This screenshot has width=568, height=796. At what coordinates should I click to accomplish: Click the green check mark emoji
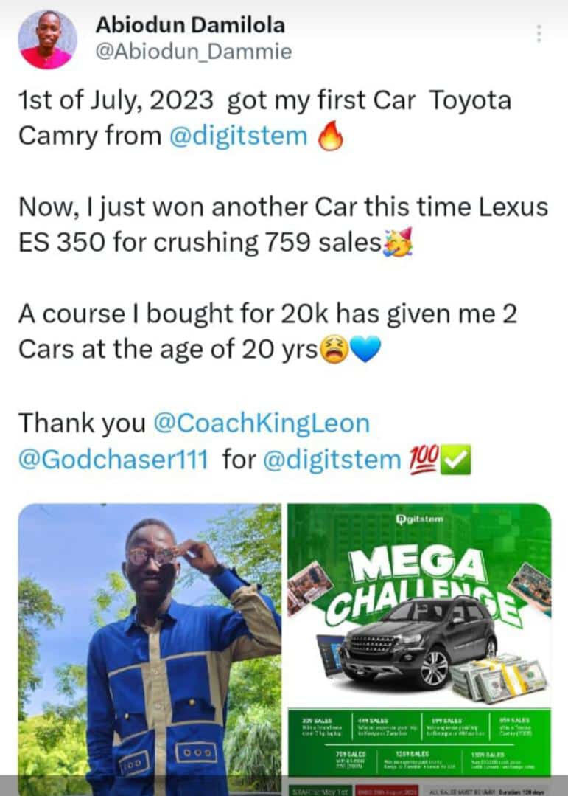coord(456,460)
